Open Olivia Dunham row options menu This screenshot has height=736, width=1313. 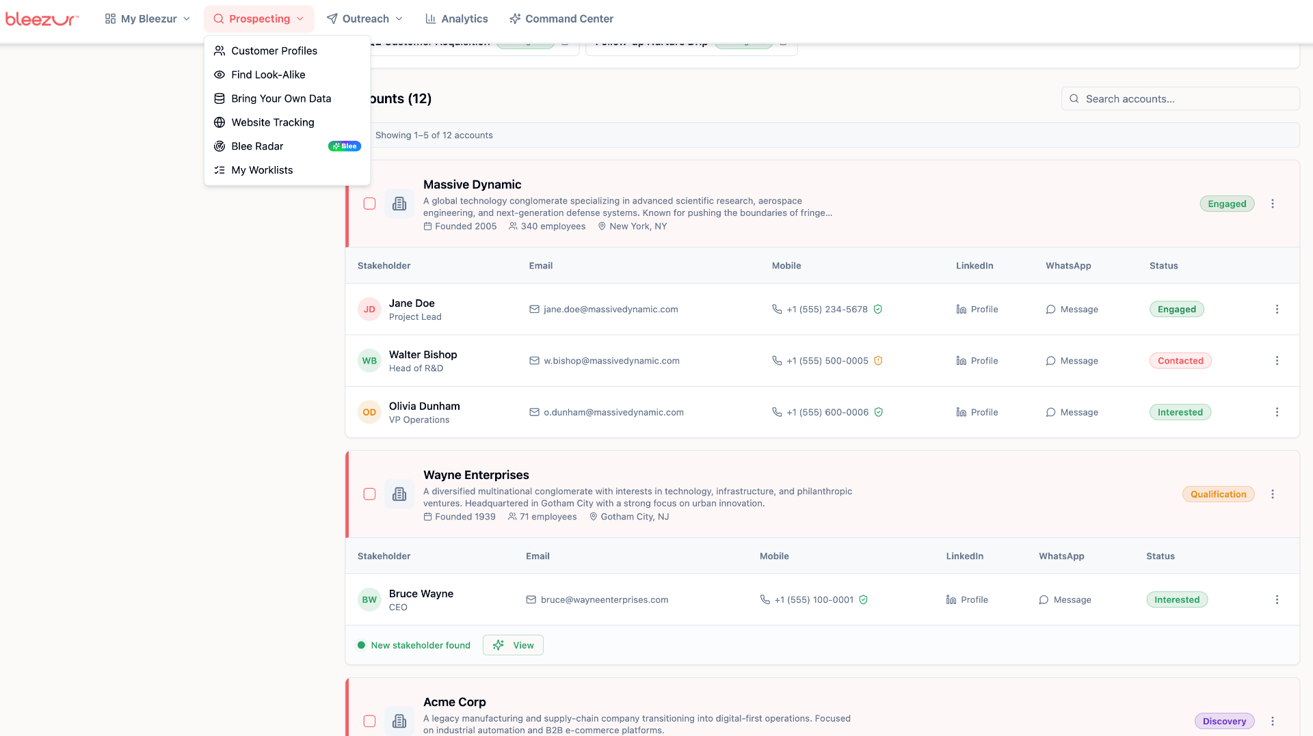(x=1277, y=412)
